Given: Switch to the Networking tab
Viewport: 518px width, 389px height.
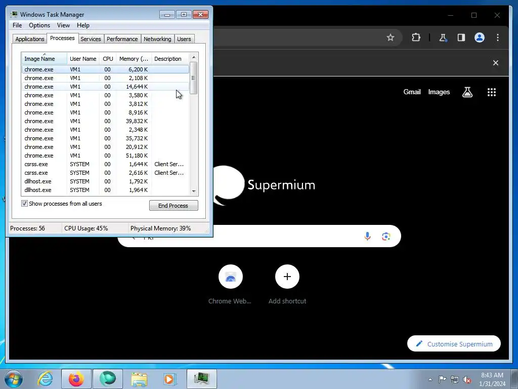Looking at the screenshot, I should pyautogui.click(x=157, y=39).
